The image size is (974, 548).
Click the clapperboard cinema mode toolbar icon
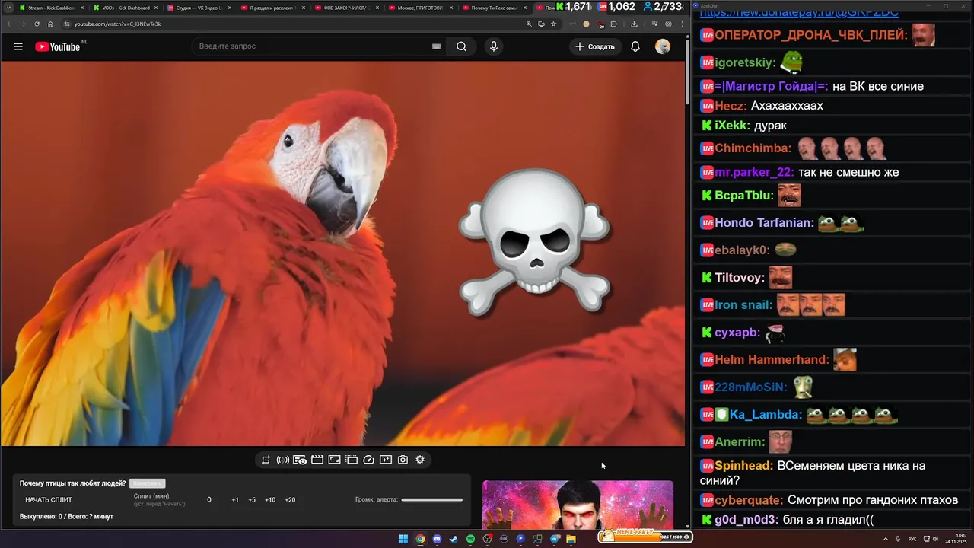pyautogui.click(x=317, y=460)
